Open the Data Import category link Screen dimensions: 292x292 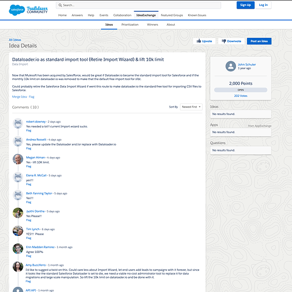click(x=20, y=64)
